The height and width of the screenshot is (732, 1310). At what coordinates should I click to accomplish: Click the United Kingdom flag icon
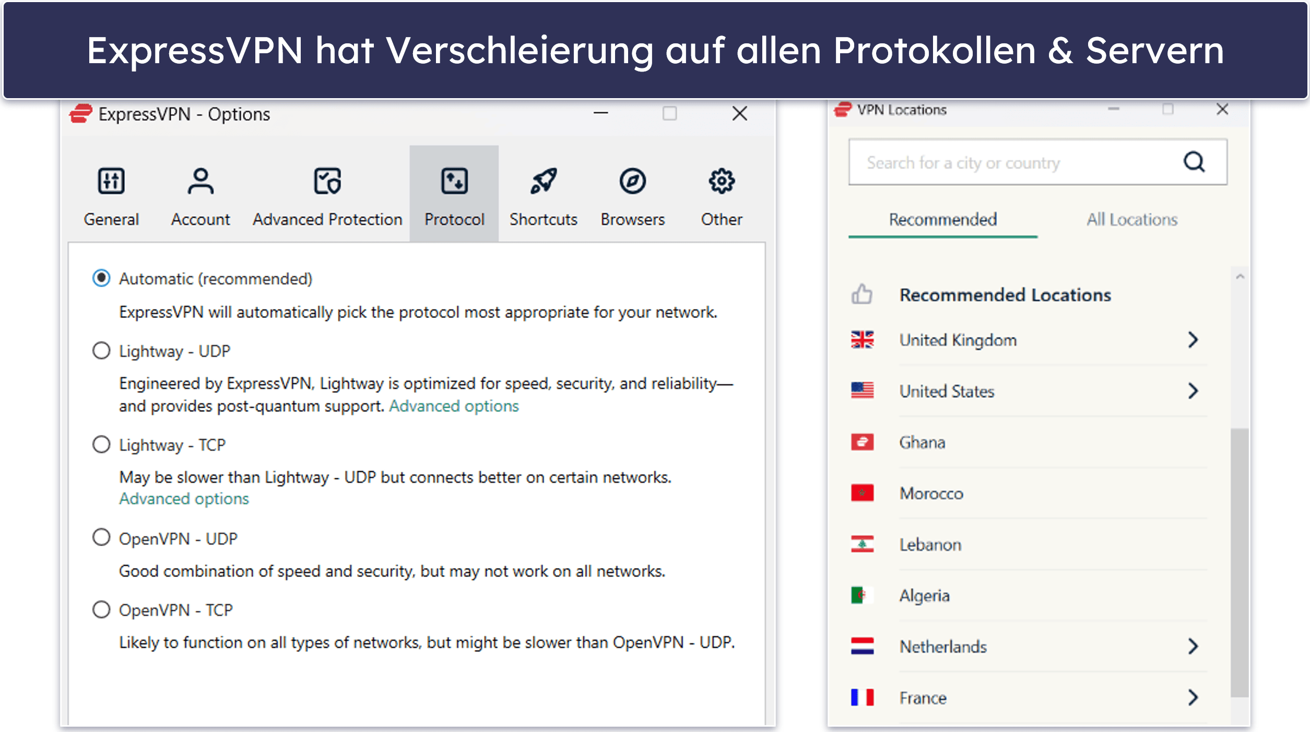pos(862,340)
